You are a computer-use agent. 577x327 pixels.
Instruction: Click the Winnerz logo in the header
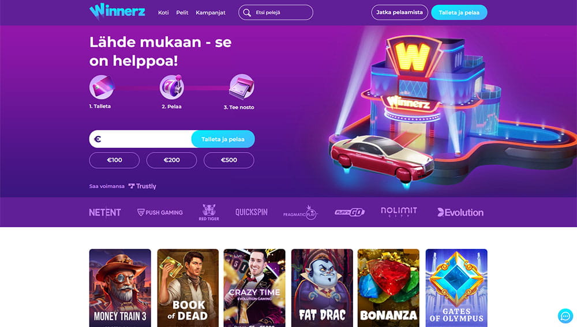point(117,12)
